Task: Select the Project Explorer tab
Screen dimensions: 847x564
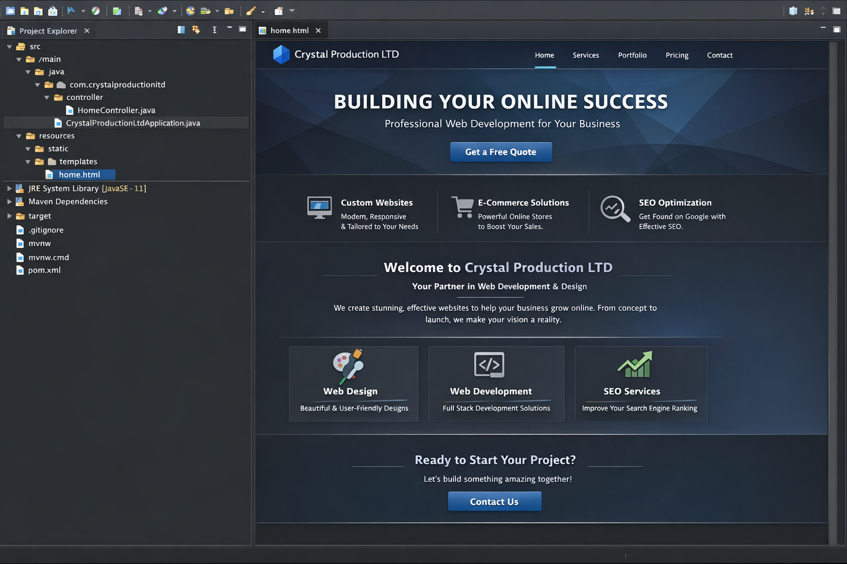Action: pos(48,31)
